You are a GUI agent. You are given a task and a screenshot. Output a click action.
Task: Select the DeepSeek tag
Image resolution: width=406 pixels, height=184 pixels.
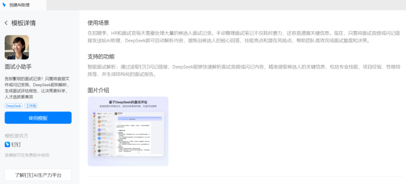point(14,106)
